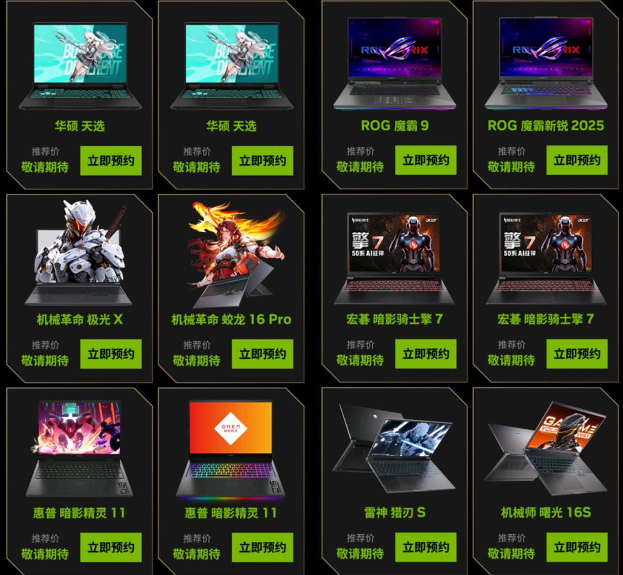Select the fire dragon girl laptop image
Screen dimensions: 623x575
(234, 254)
